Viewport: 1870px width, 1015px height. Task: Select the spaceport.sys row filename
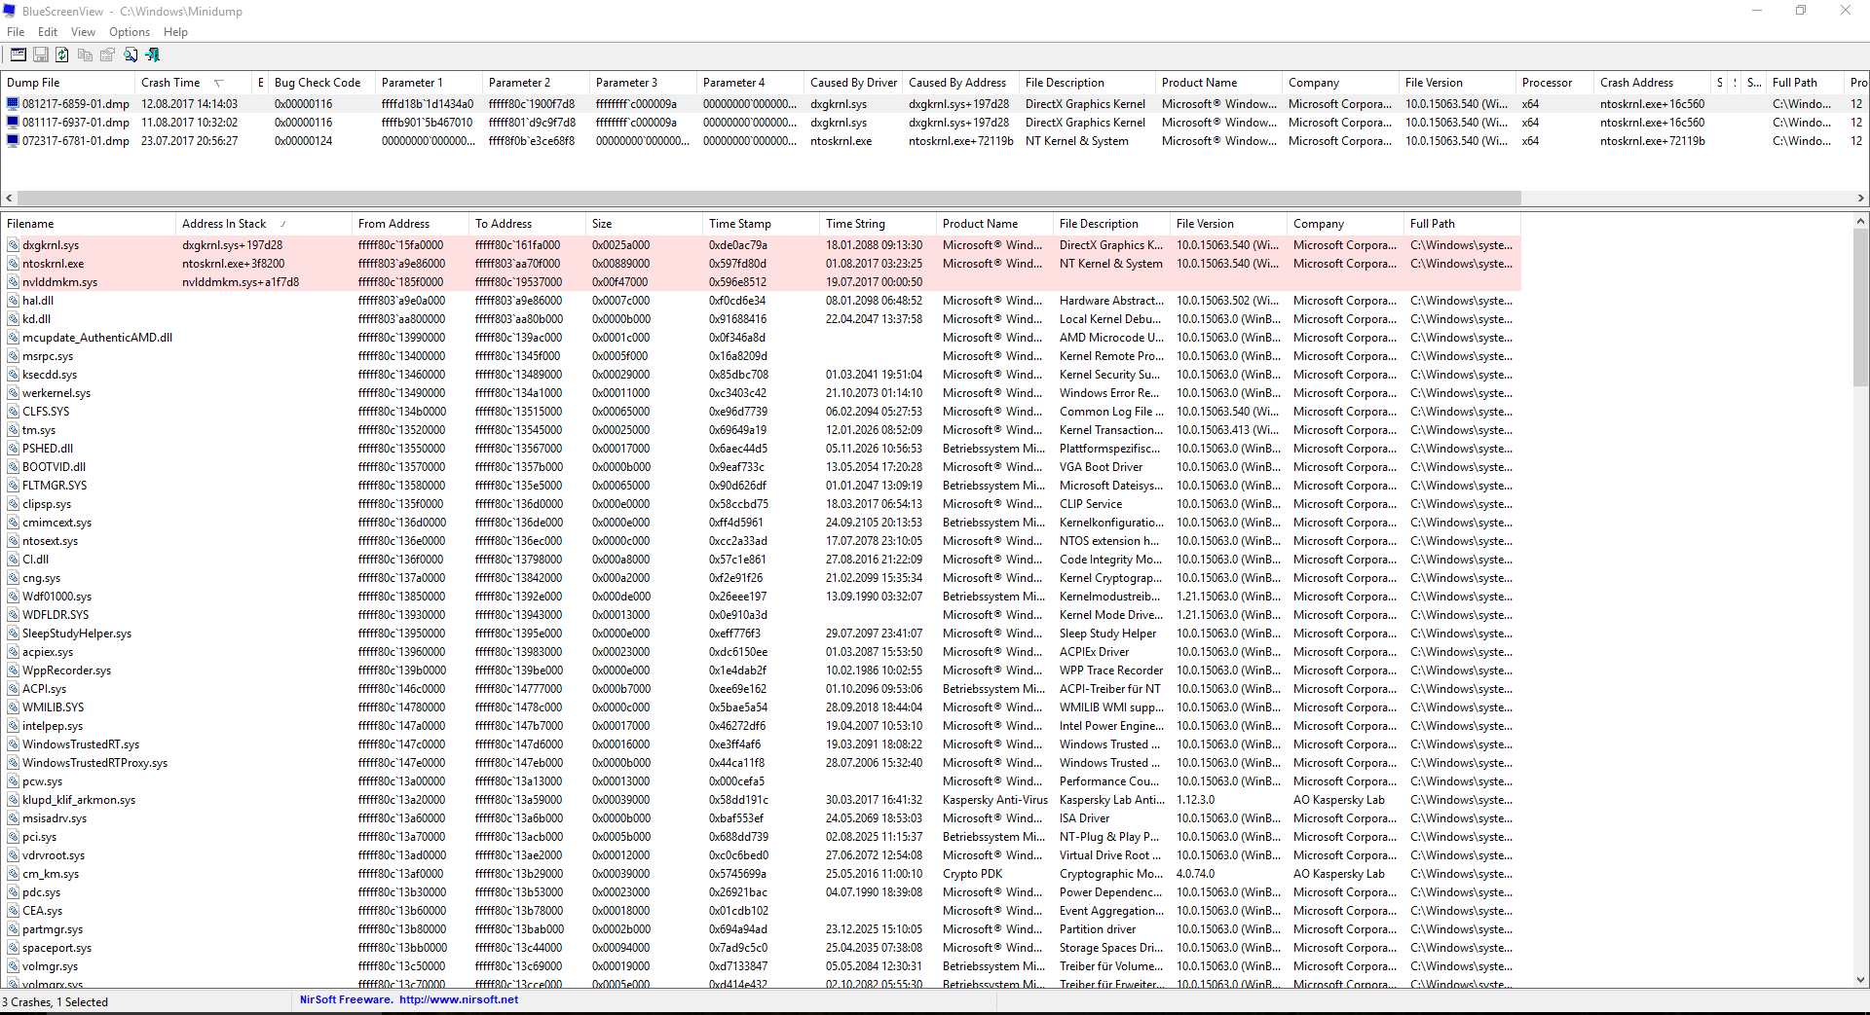(56, 948)
